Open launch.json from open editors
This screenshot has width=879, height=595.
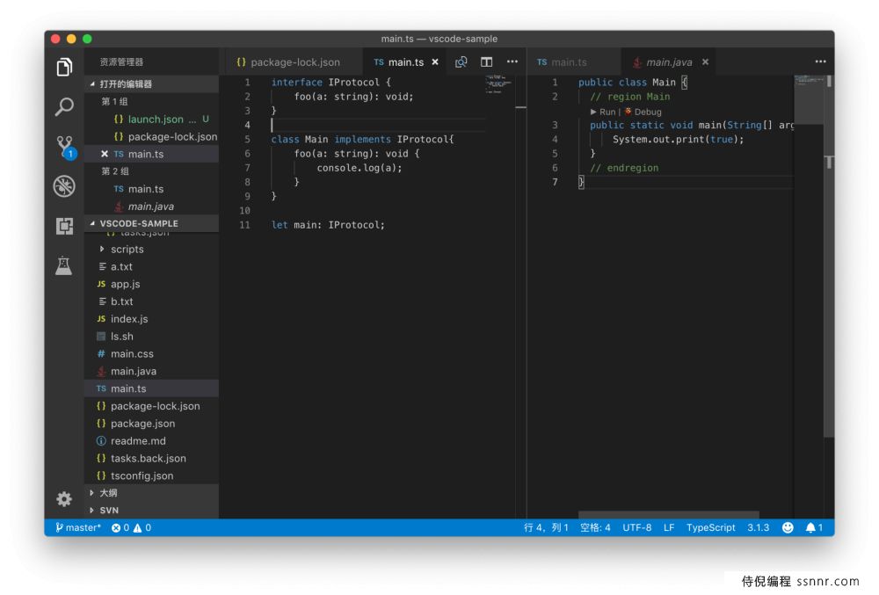(151, 120)
